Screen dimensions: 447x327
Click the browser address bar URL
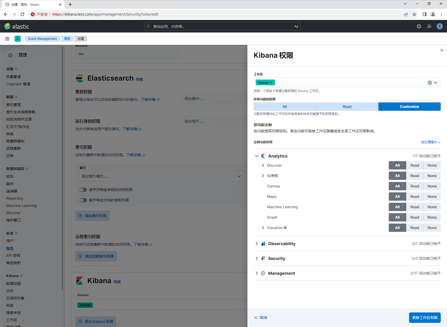(x=105, y=14)
